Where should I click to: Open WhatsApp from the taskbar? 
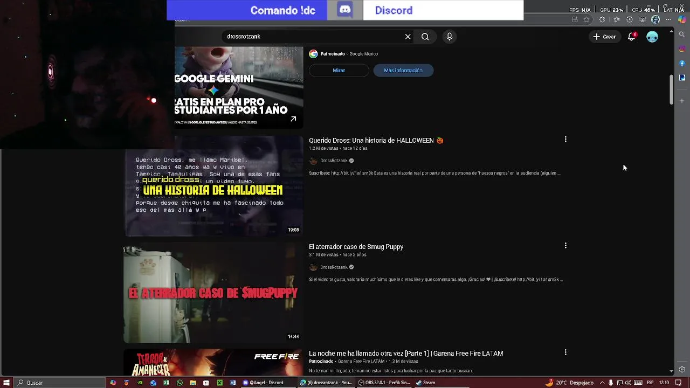point(180,383)
